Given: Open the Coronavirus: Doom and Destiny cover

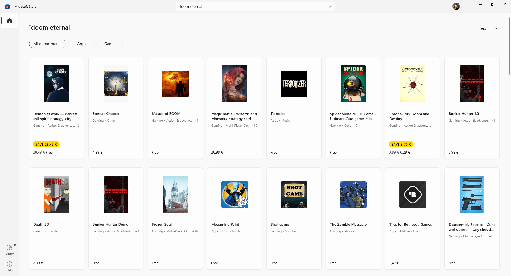Looking at the screenshot, I should pyautogui.click(x=413, y=84).
